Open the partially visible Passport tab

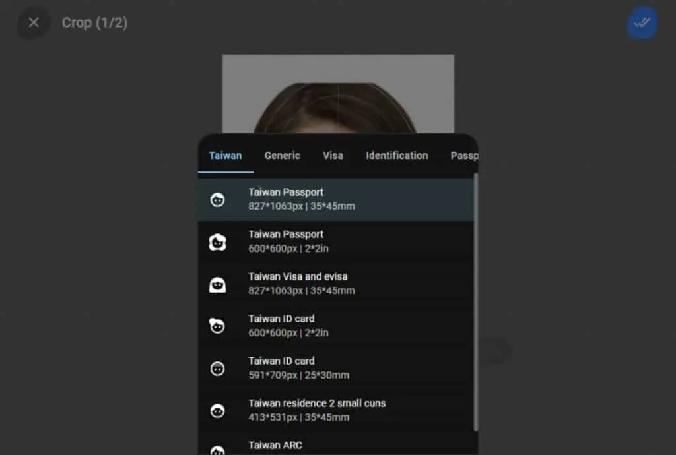coord(464,156)
